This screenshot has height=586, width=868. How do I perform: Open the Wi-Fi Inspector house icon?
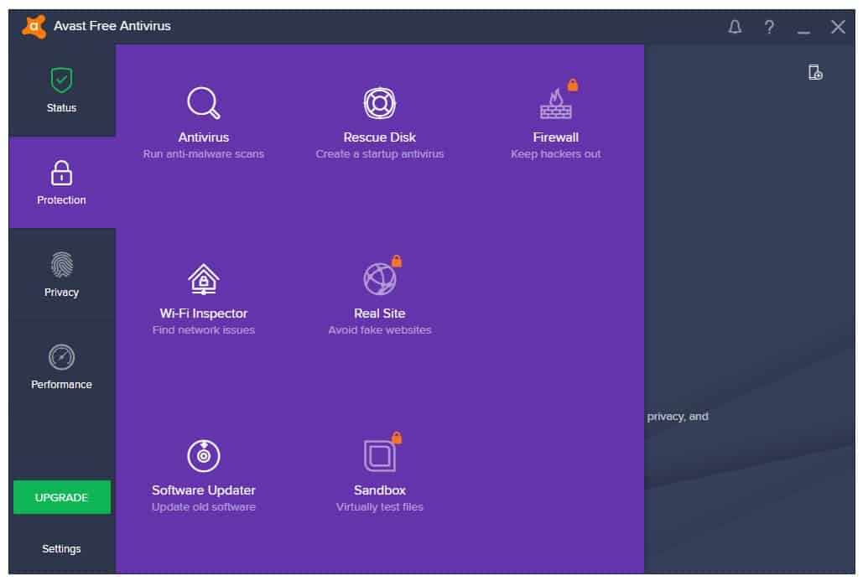[203, 279]
